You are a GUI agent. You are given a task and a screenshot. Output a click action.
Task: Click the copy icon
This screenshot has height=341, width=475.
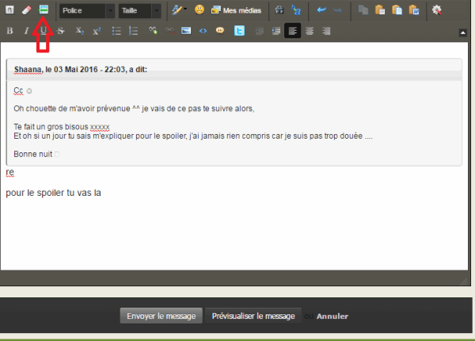coord(363,10)
